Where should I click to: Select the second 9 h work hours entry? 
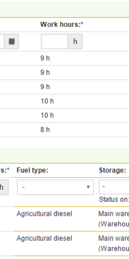tap(45, 73)
